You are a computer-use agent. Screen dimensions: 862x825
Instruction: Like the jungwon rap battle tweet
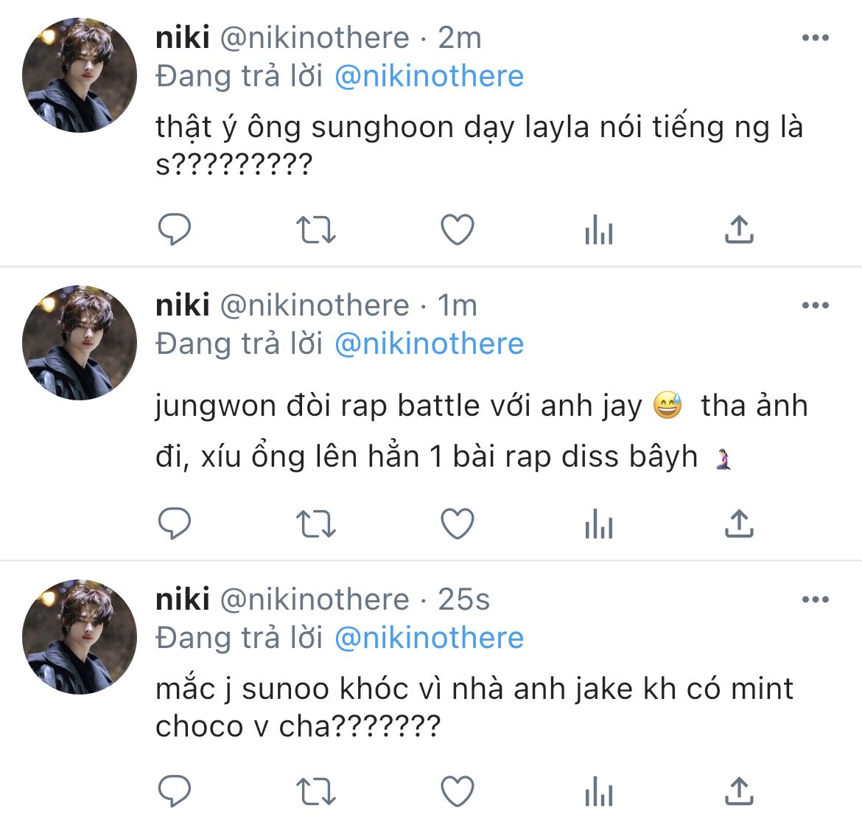point(458,523)
